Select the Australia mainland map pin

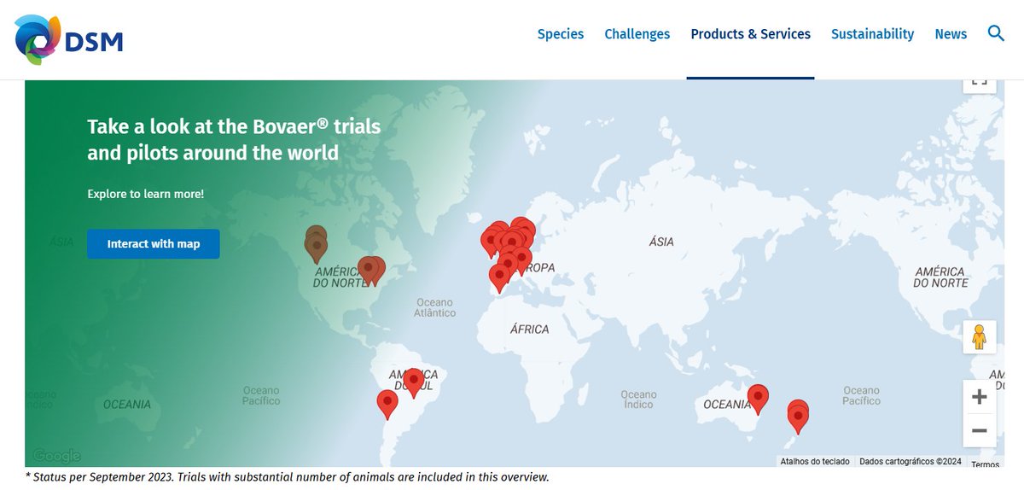(758, 399)
